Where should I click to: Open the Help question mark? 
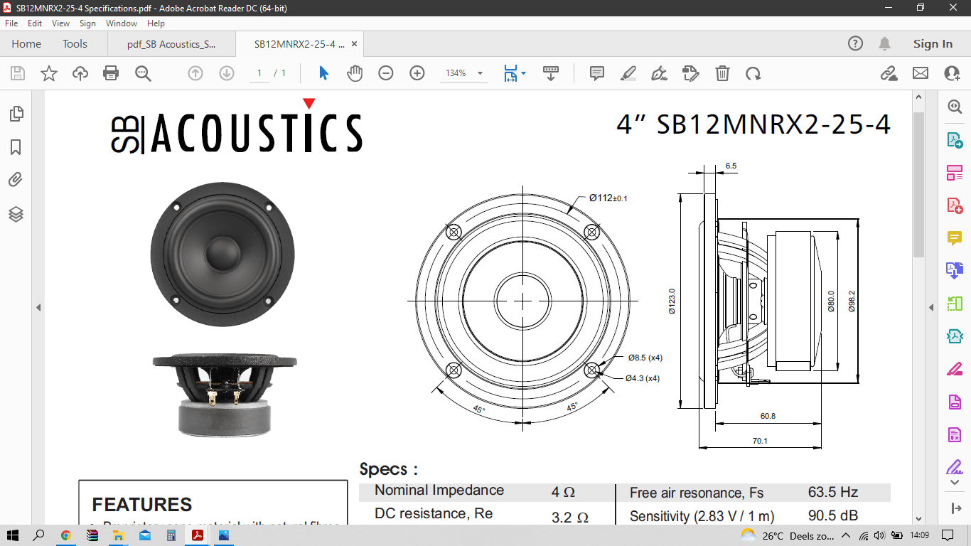pos(855,43)
